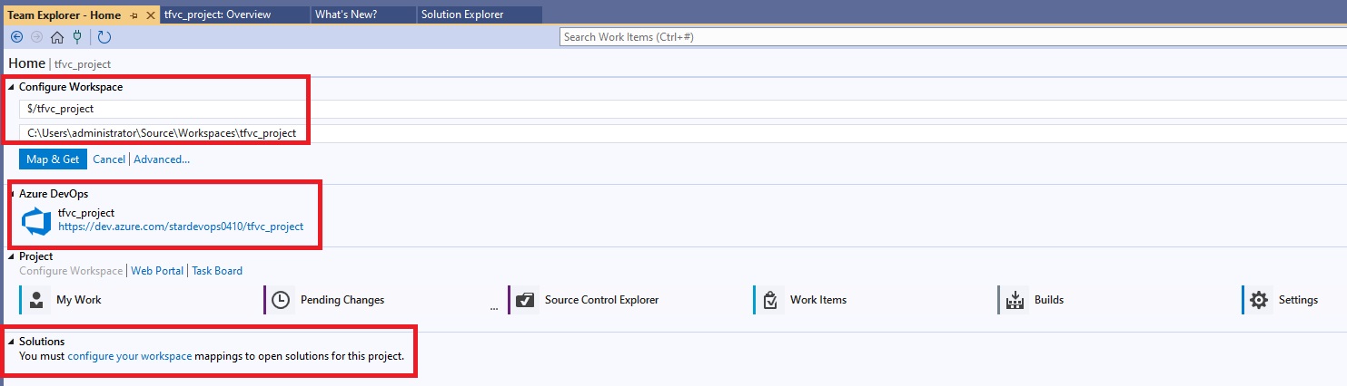Open the dev.azure.com project URL link
1347x386 pixels.
(x=181, y=227)
